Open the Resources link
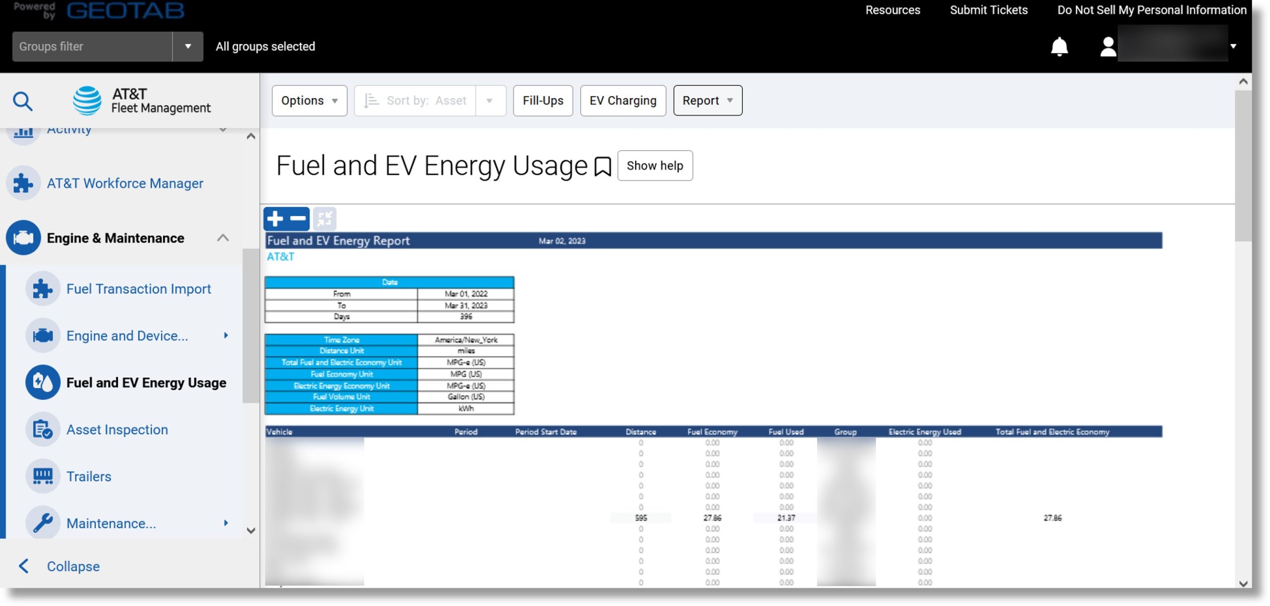1270x606 pixels. pos(892,10)
